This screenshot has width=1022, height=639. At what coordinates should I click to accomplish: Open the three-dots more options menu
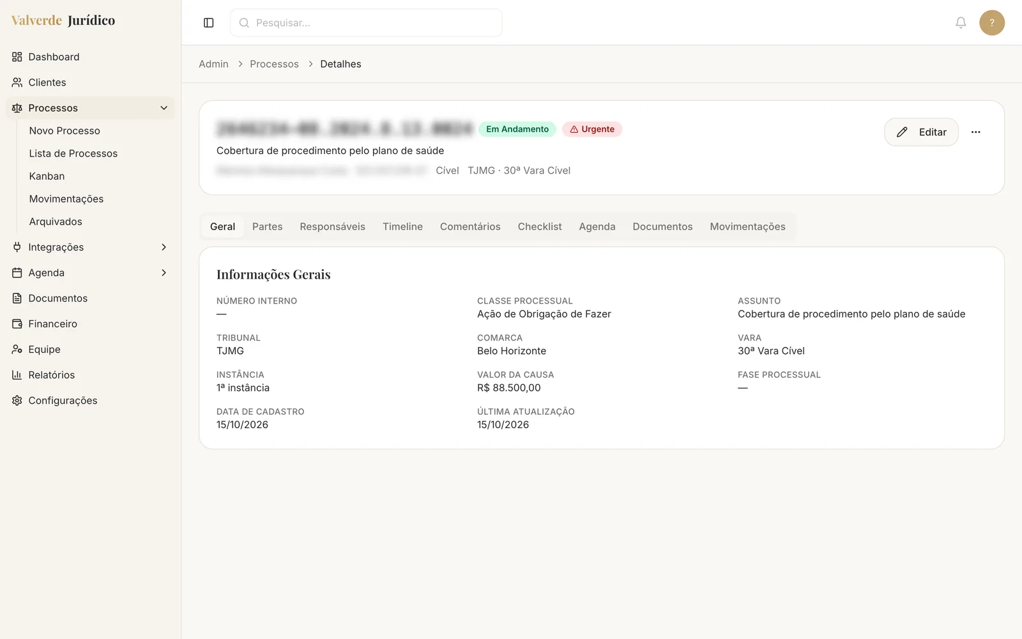pos(975,132)
